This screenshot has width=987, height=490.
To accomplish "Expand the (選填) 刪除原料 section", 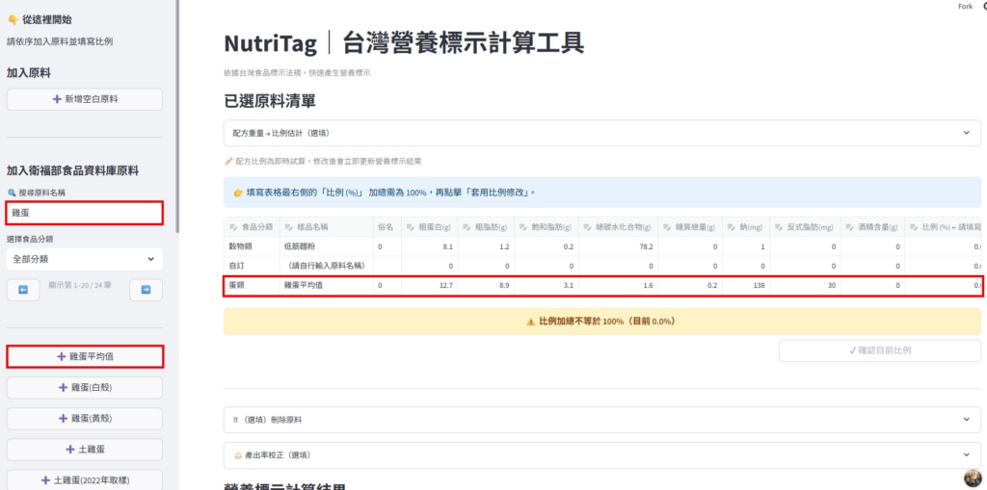I will pos(601,420).
